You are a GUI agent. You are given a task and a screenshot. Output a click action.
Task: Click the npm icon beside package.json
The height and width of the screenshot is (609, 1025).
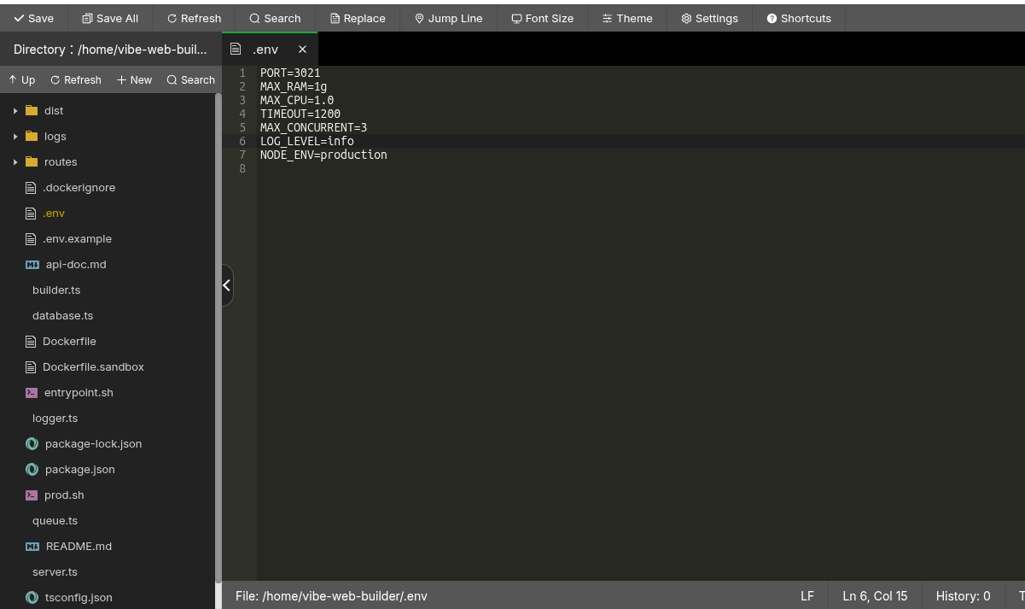point(32,470)
